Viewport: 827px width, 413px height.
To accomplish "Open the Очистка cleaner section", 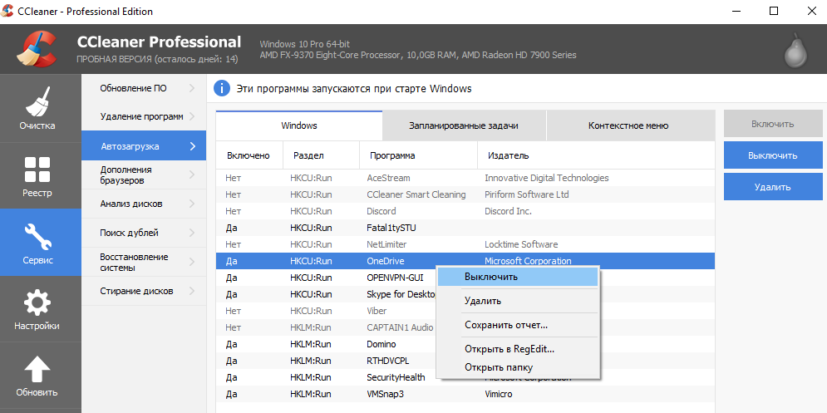I will (x=37, y=108).
